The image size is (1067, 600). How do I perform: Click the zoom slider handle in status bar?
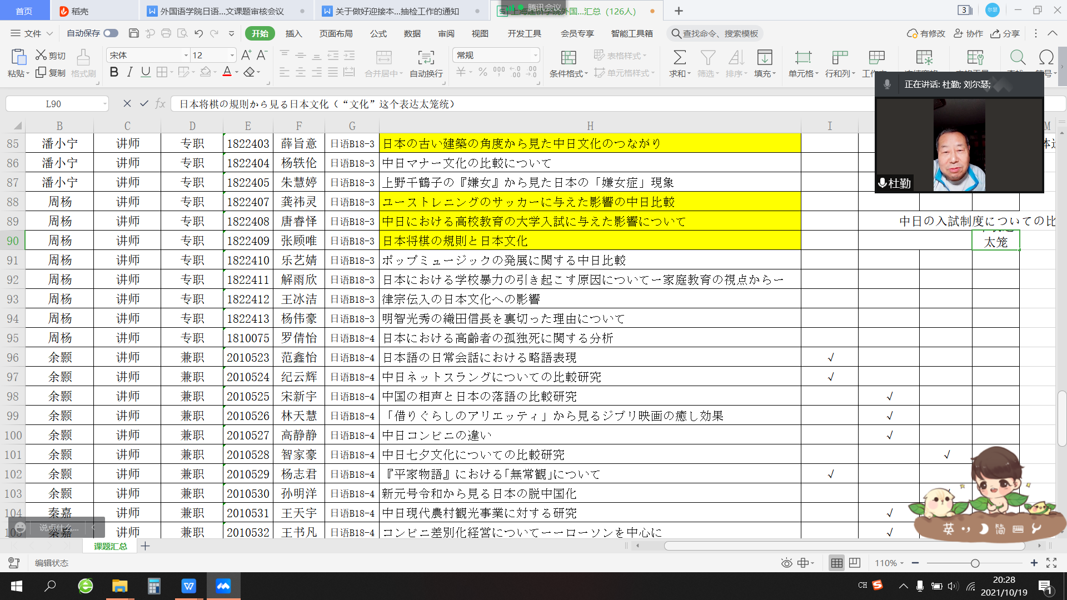pos(975,563)
